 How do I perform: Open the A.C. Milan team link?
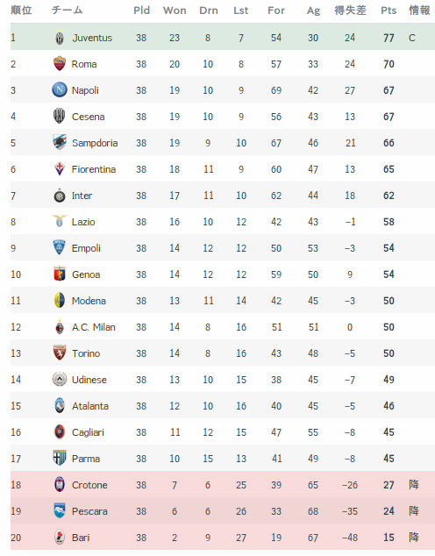pos(94,327)
